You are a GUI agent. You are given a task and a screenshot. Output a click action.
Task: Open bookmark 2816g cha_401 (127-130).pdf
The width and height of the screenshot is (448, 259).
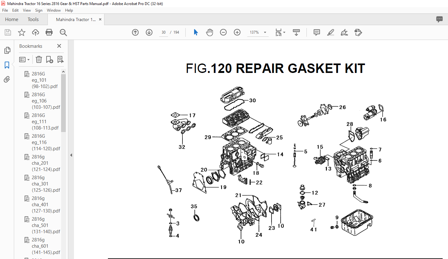pos(46,204)
